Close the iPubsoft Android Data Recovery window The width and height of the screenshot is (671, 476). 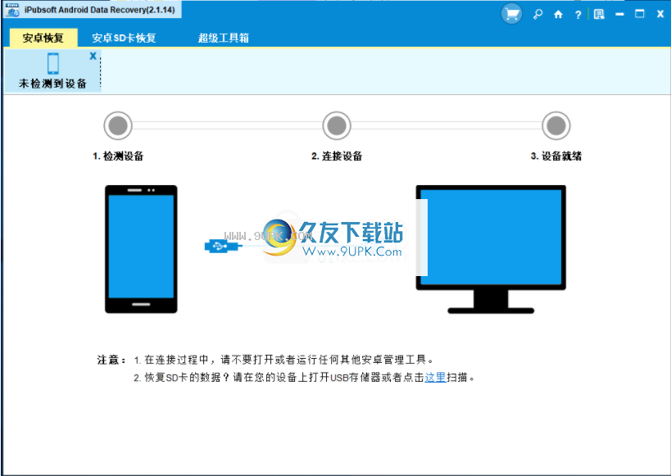(x=660, y=14)
